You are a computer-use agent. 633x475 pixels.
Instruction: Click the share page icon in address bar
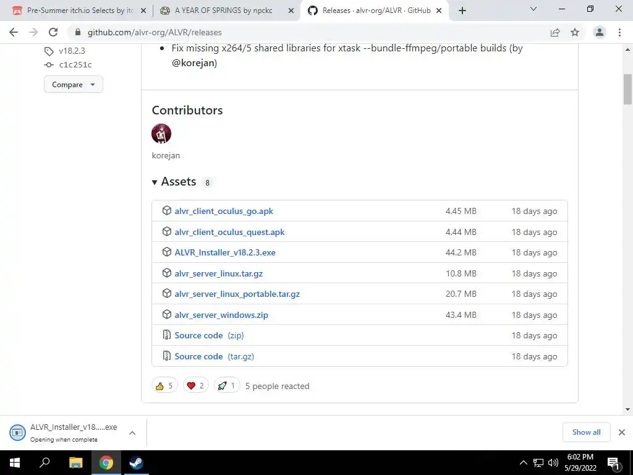555,32
